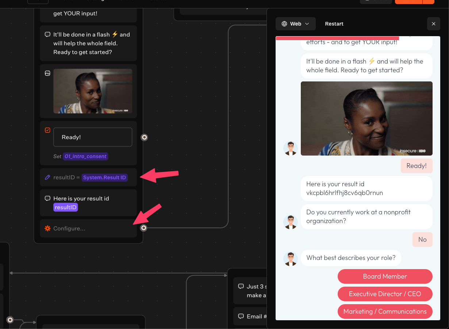Choose Executive Director / CEO option

pos(385,294)
